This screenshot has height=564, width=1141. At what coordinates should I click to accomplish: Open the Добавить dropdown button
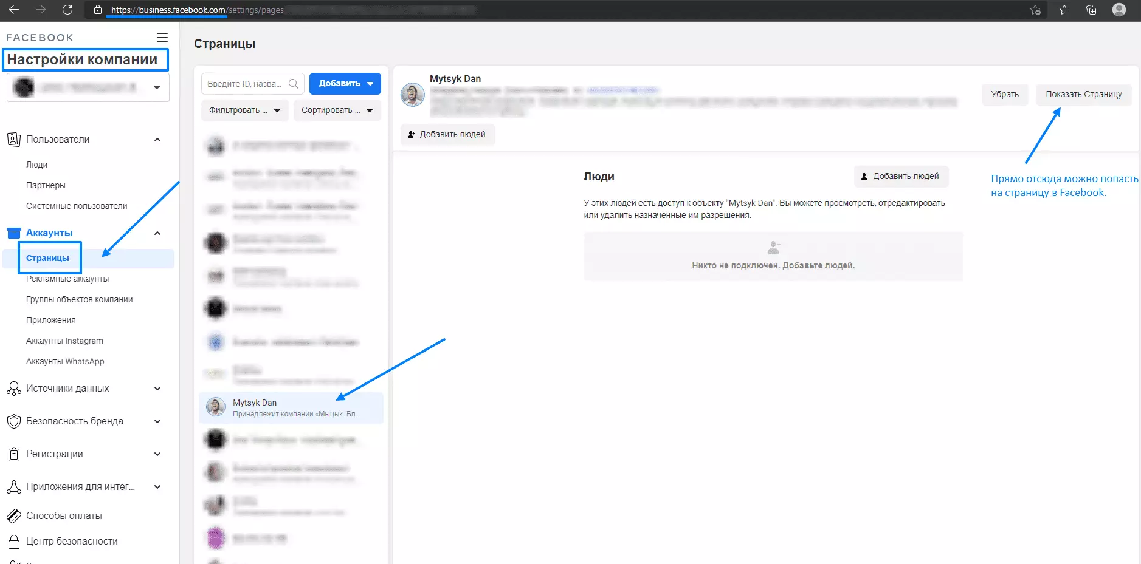(345, 84)
